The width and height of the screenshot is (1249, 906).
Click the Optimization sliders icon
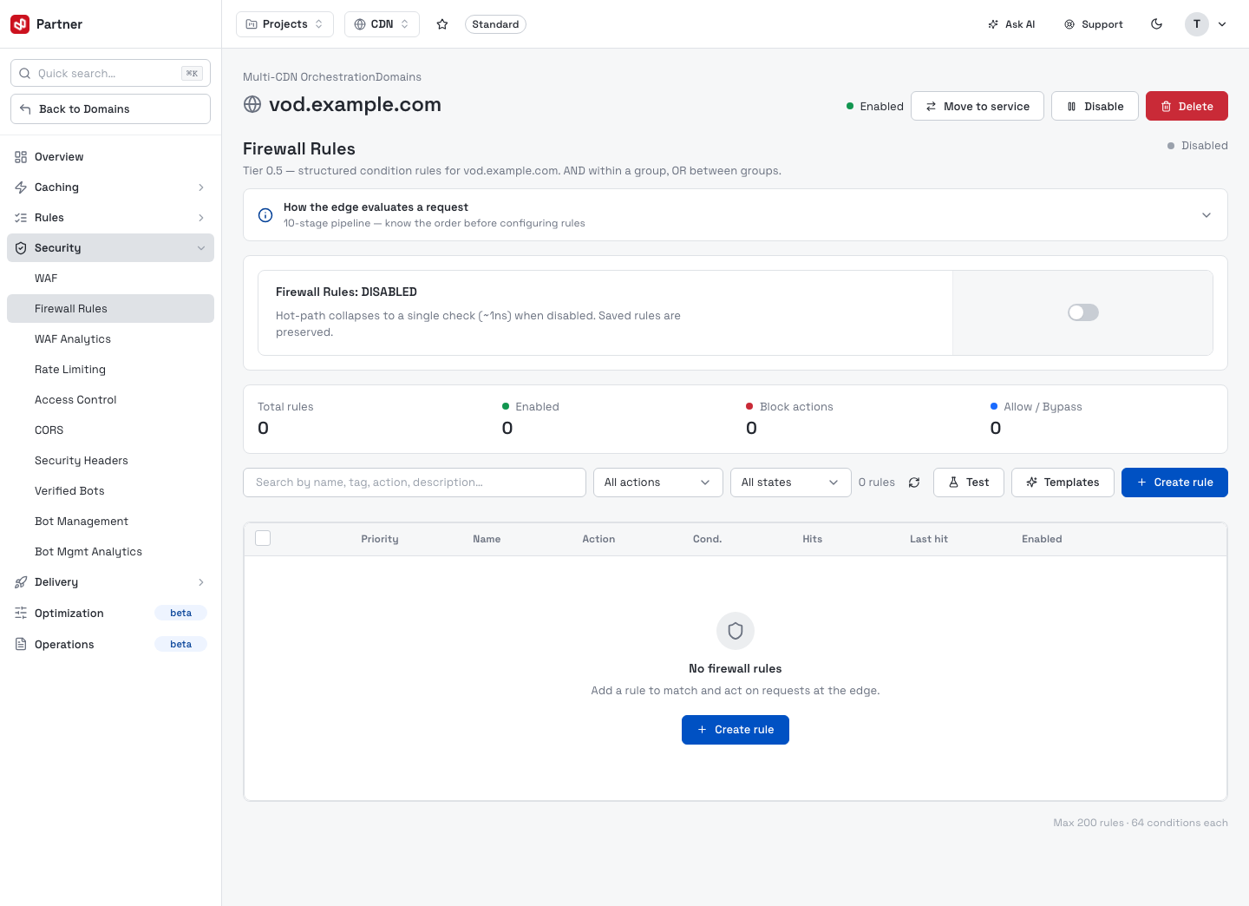21,614
